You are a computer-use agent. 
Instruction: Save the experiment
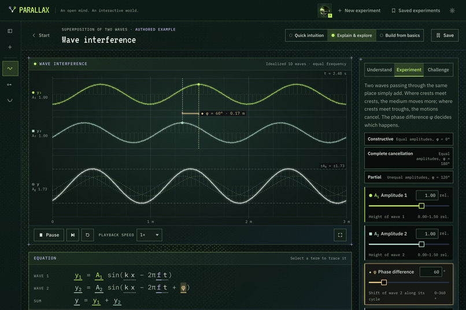coord(445,35)
